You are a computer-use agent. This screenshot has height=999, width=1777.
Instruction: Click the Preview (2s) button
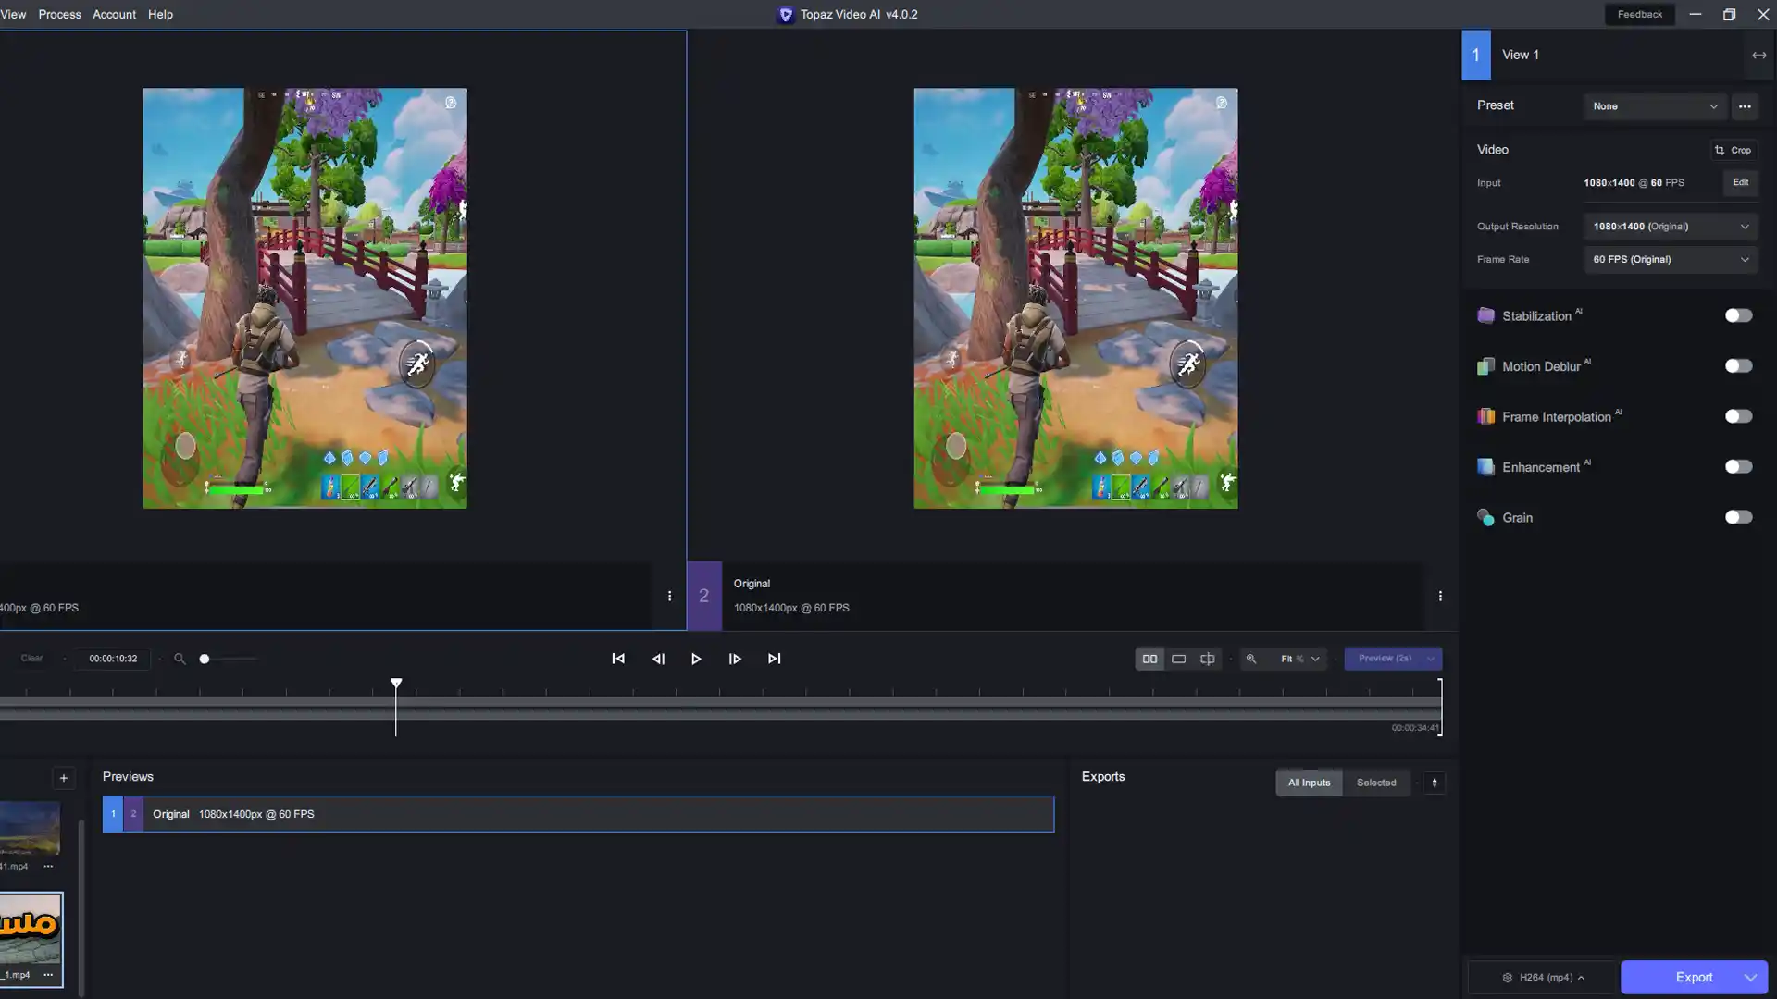(1384, 659)
